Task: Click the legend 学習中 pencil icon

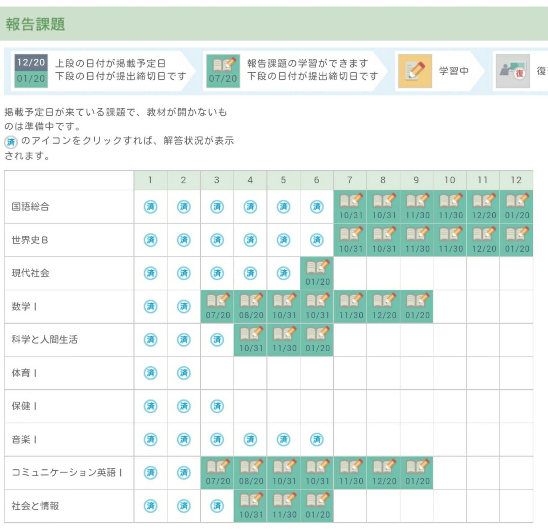Action: tap(415, 71)
